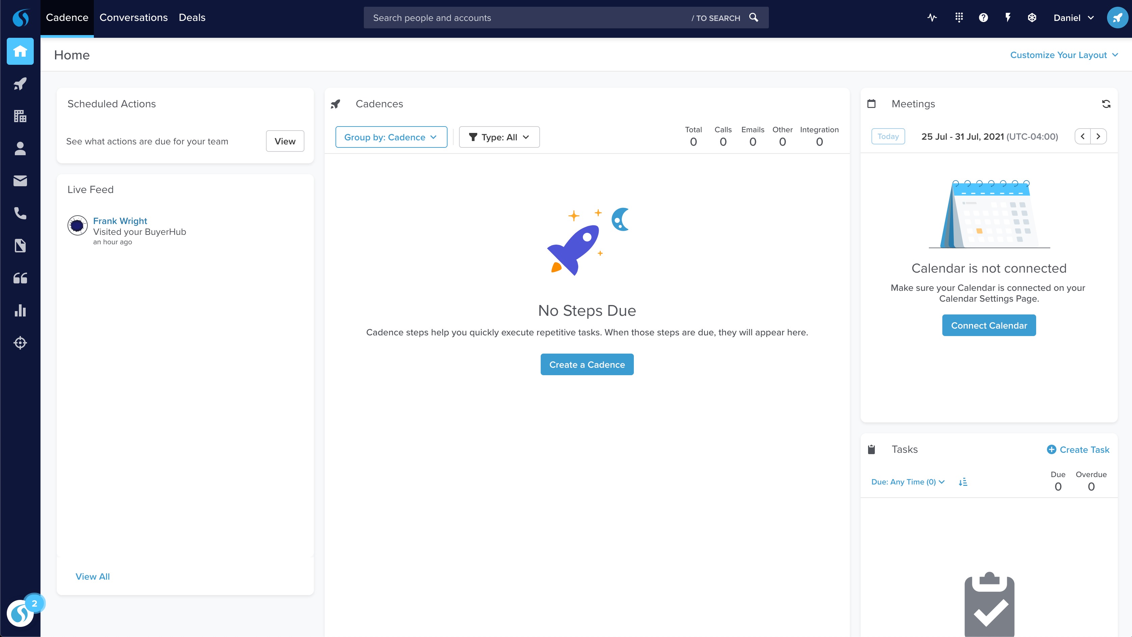Image resolution: width=1132 pixels, height=637 pixels.
Task: Open the People icon in sidebar
Action: tap(20, 148)
